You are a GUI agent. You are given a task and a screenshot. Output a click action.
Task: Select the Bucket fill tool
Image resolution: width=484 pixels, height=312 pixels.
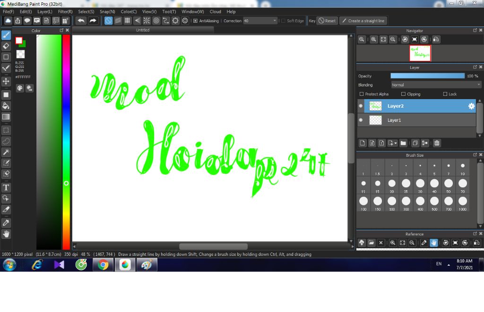(x=6, y=106)
